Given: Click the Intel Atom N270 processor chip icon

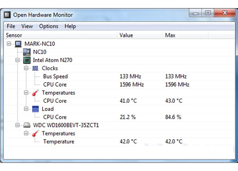Looking at the screenshot, I should click(27, 60).
